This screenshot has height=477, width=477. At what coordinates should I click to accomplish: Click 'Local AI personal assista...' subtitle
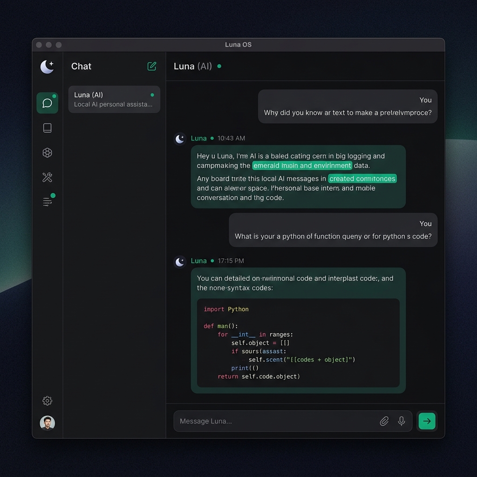coord(113,104)
